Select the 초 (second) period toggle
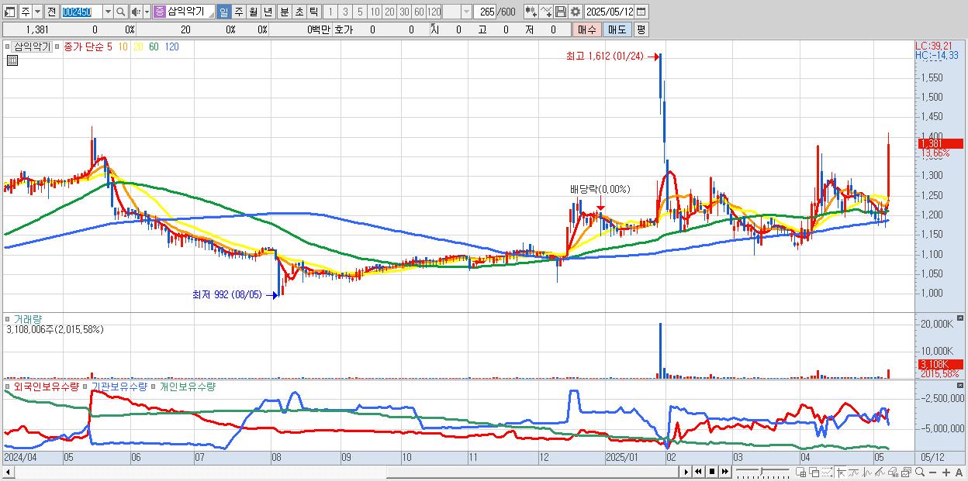Screen dimensions: 968x481 (299, 12)
